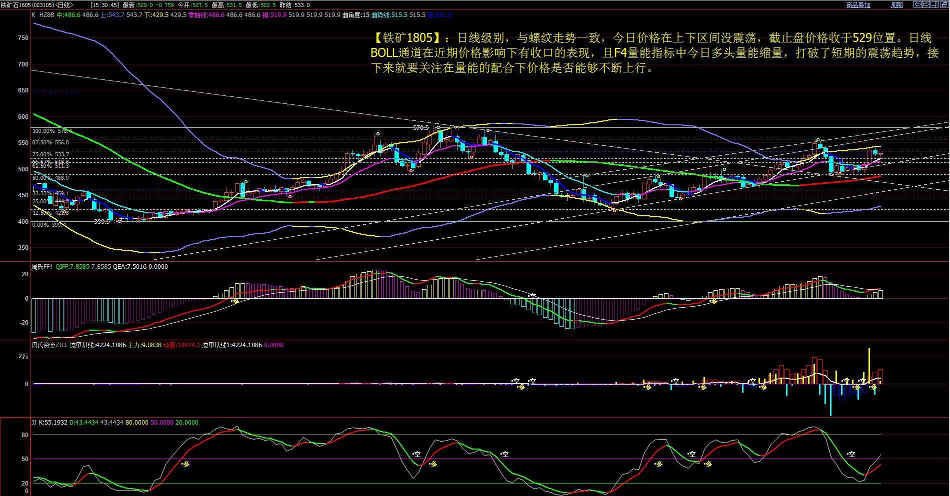Viewport: 950px width, 496px height.
Task: Click the 399.5 low price marker
Action: [101, 221]
